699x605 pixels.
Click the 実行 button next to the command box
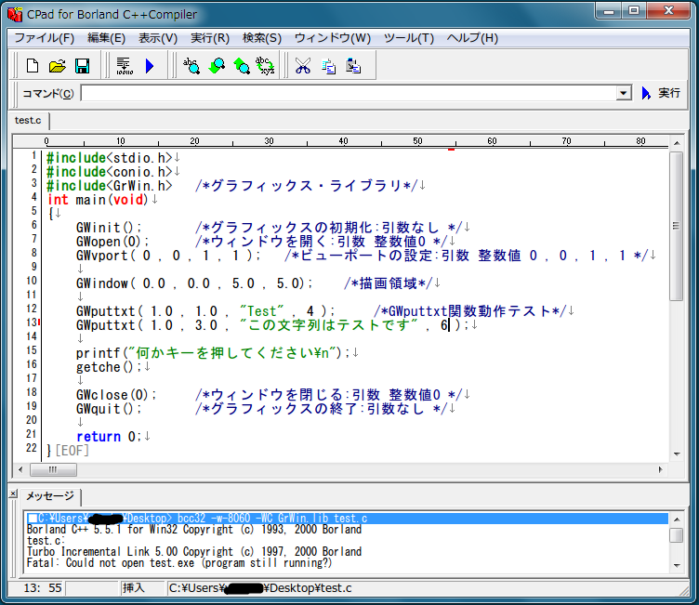coord(661,93)
